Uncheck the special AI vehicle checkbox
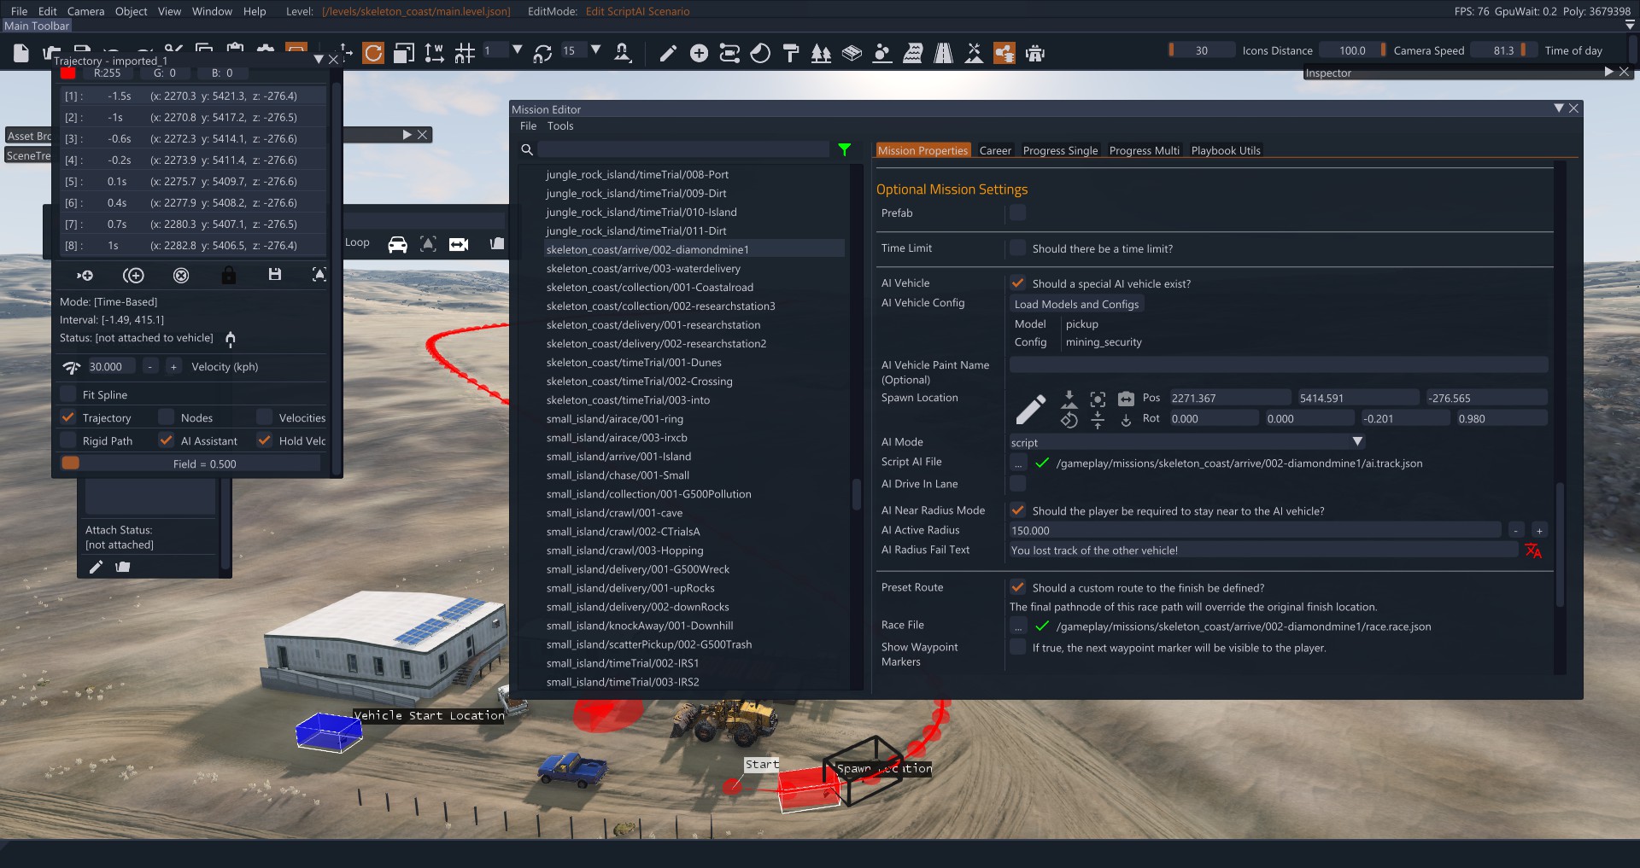 click(1017, 283)
